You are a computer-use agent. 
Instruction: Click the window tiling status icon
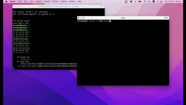point(131,1)
